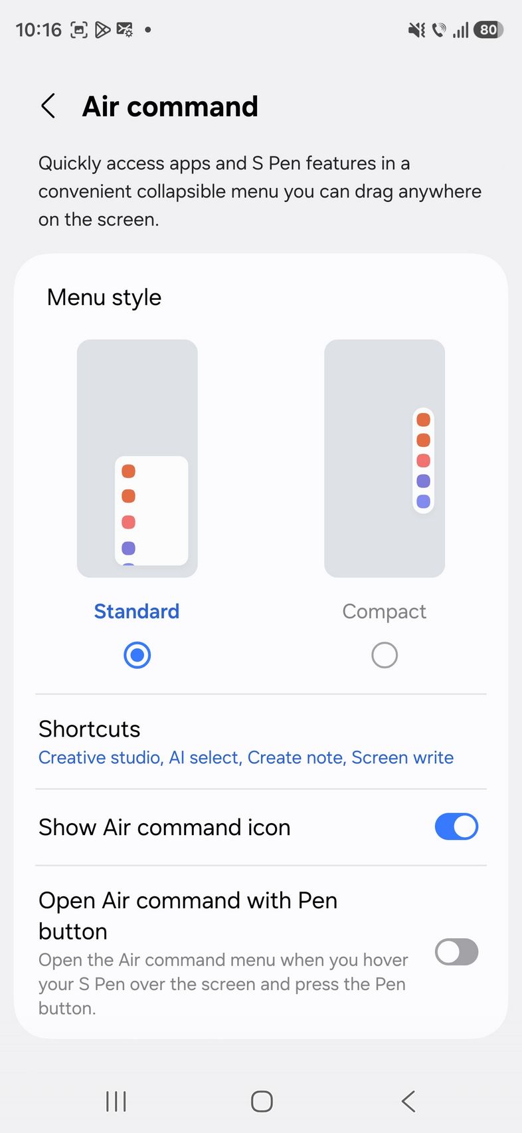This screenshot has width=522, height=1133.
Task: Tap the Show Air command icon label
Action: point(165,828)
